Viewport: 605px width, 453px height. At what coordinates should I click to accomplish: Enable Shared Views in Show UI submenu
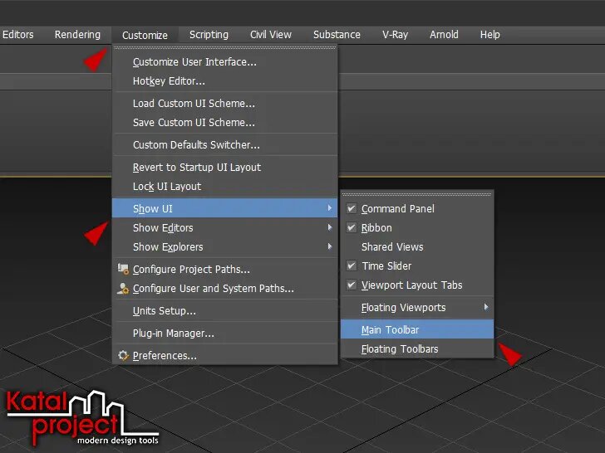[417, 247]
